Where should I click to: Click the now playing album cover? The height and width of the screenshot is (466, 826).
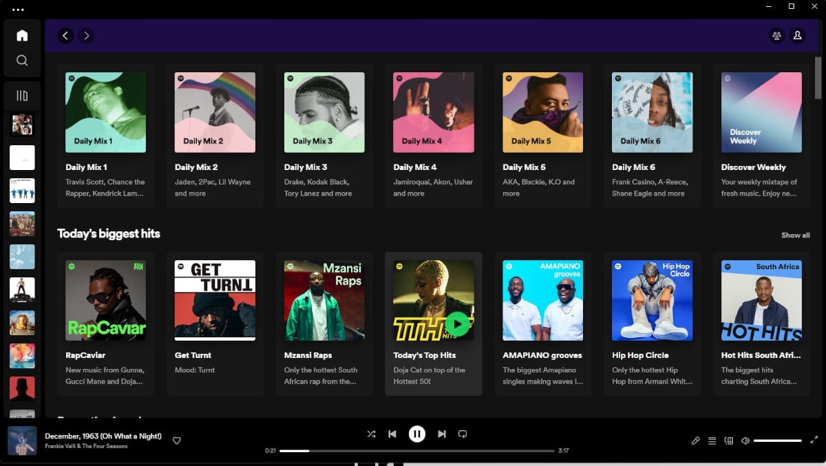click(22, 441)
